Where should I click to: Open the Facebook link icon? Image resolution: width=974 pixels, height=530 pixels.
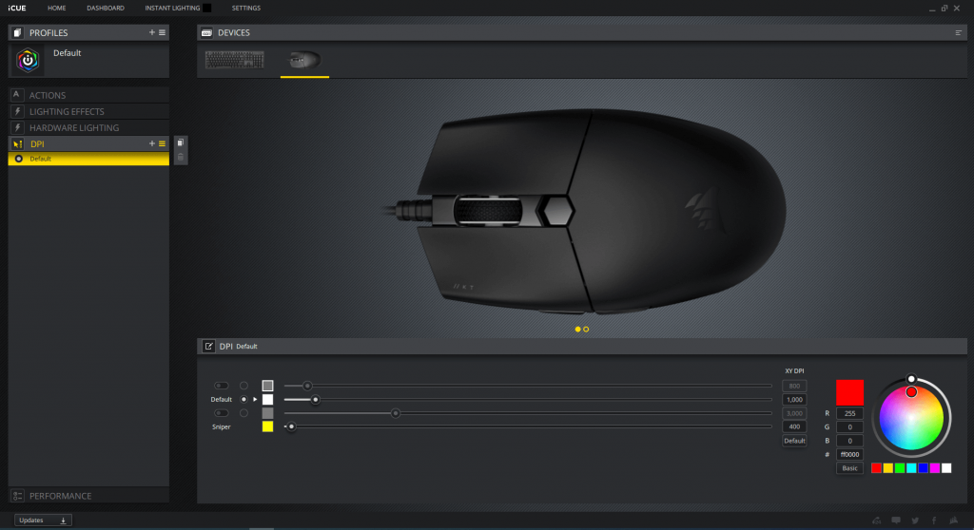point(934,521)
